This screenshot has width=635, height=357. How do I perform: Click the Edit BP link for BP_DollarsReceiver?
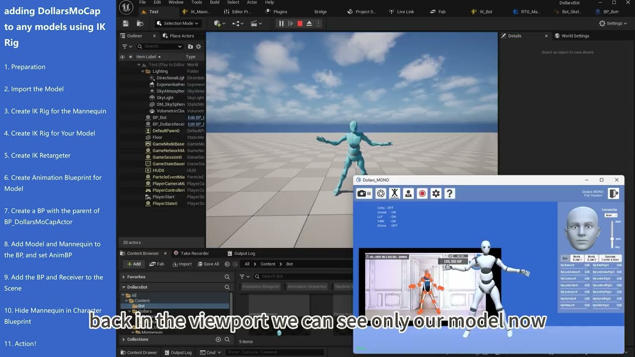(195, 124)
